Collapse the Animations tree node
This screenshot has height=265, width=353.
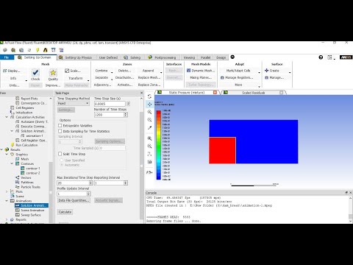click(7, 201)
